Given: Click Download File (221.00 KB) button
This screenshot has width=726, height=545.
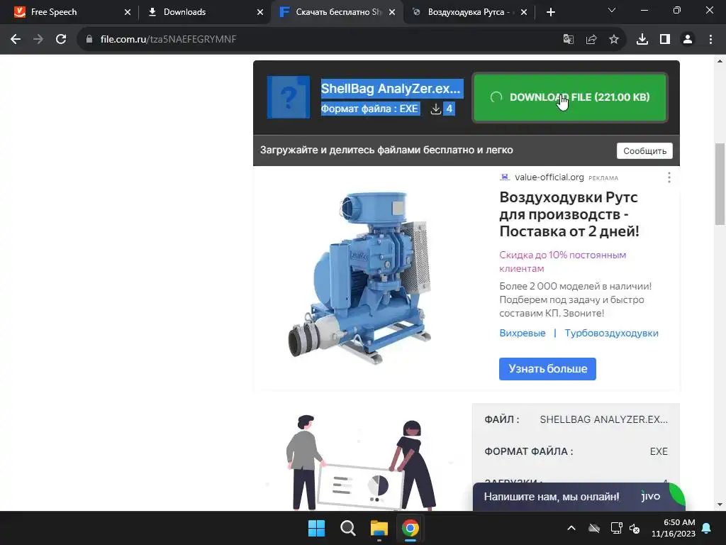Looking at the screenshot, I should tap(569, 97).
